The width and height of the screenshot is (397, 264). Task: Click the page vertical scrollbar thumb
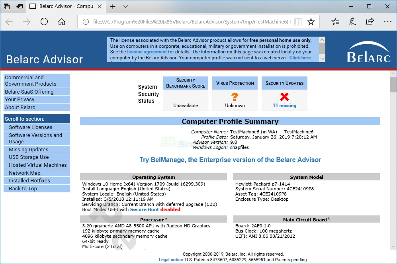[393, 84]
